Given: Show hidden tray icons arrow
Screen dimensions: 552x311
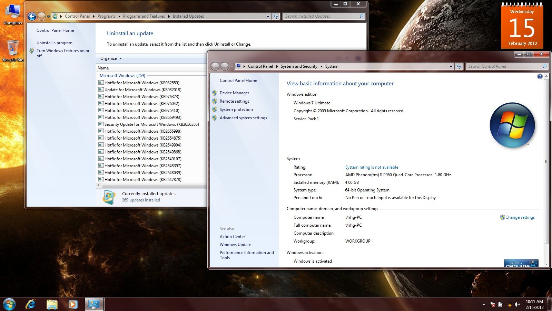Looking at the screenshot, I should click(484, 304).
